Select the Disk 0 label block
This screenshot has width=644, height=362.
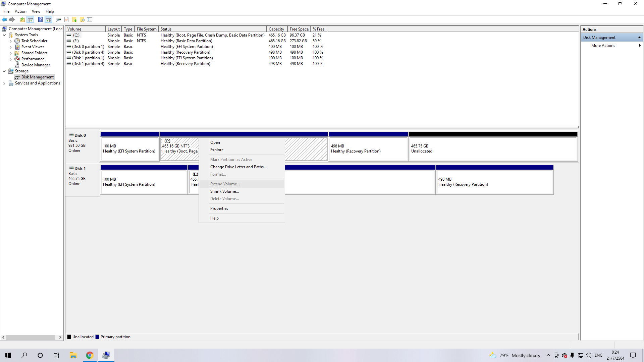click(83, 146)
